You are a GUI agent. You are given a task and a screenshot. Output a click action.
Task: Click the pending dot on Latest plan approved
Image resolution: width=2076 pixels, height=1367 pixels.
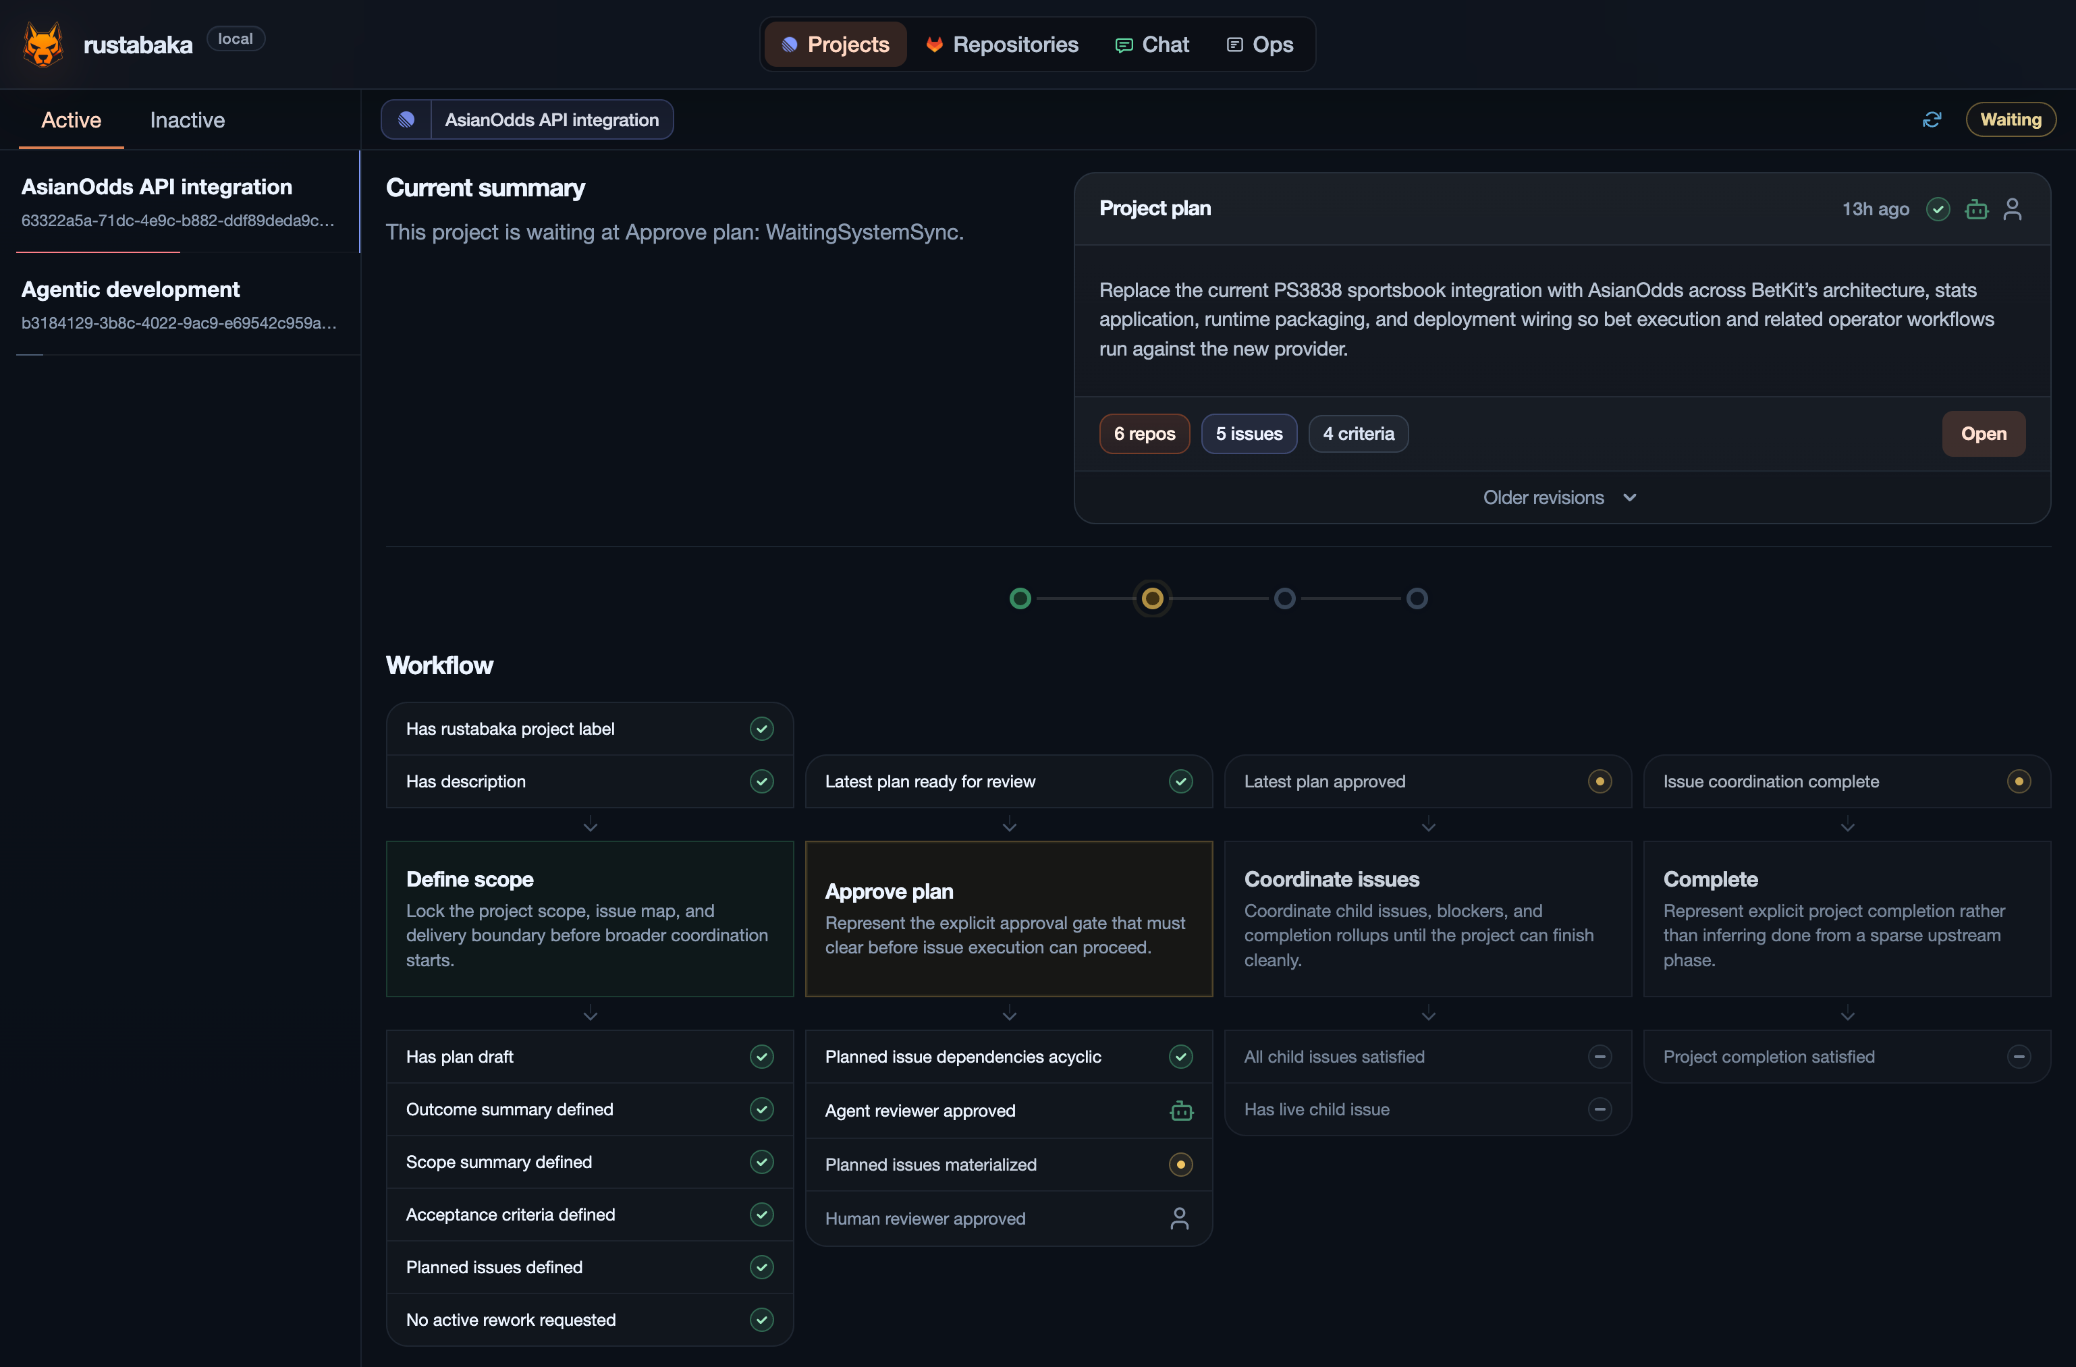pos(1599,781)
